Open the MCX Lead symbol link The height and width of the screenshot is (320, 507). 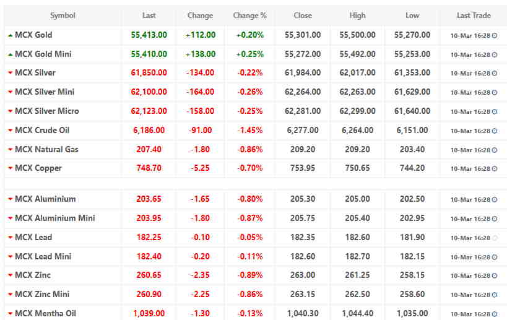33,237
